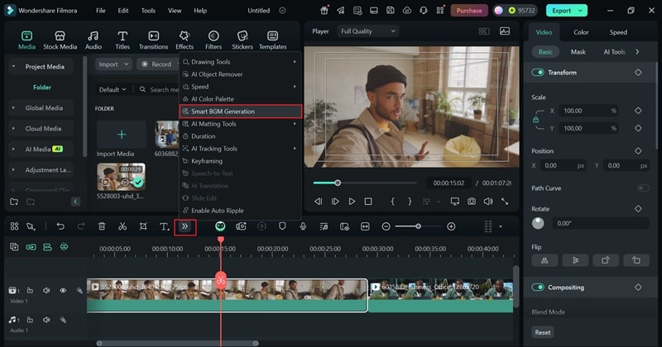
Task: Click the cloud upload icon in title bar
Action: tap(407, 11)
